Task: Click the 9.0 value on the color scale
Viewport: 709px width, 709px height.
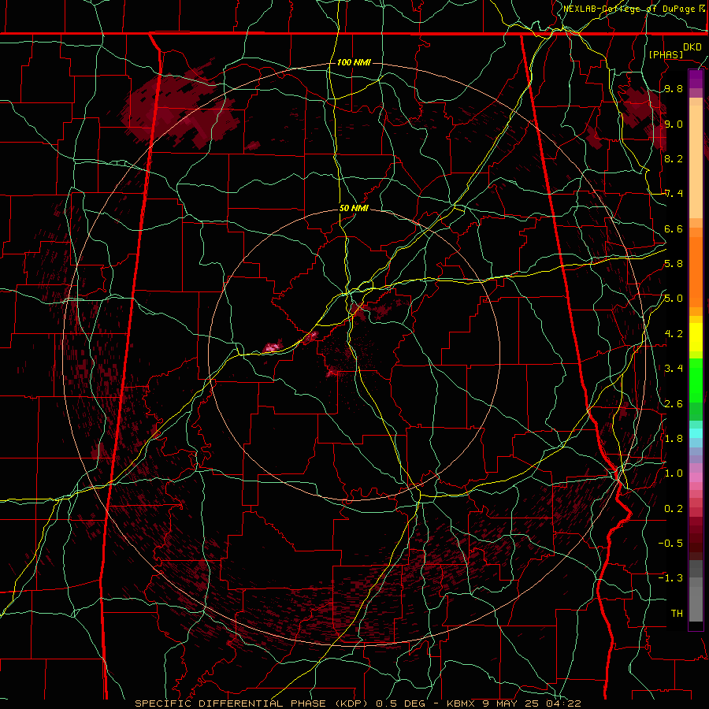Action: (x=674, y=124)
